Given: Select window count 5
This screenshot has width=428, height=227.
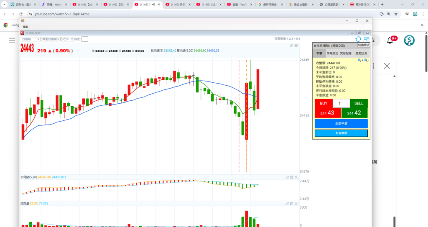Looking at the screenshot, I should (297, 39).
